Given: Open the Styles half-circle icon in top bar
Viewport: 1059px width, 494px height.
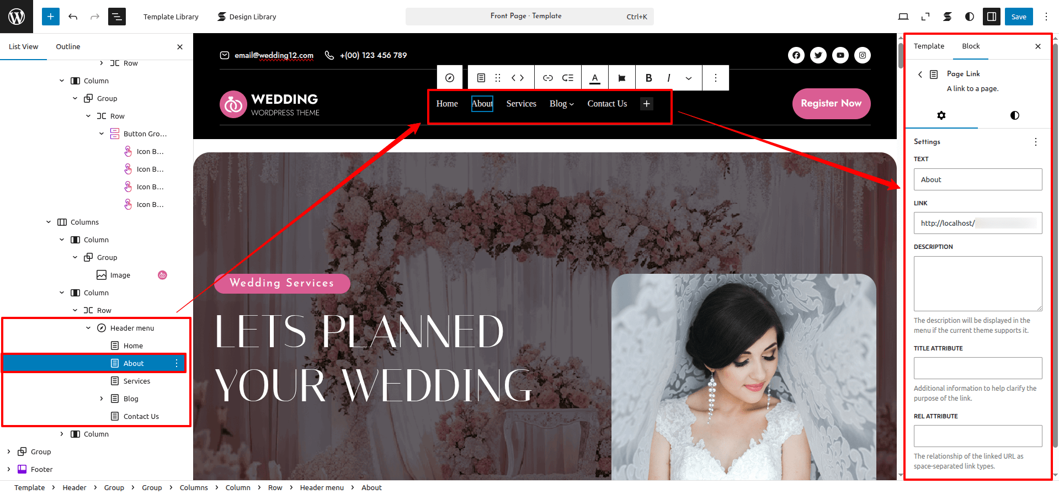Looking at the screenshot, I should 969,17.
